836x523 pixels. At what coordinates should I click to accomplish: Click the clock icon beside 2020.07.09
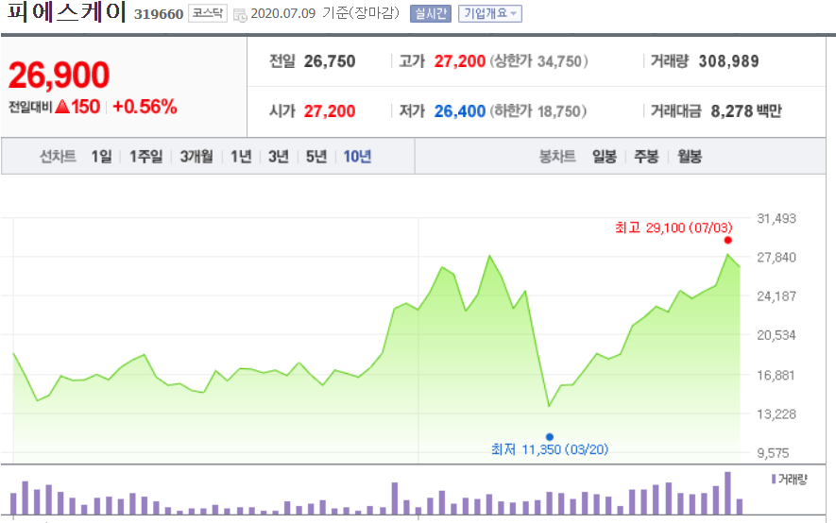pyautogui.click(x=241, y=15)
